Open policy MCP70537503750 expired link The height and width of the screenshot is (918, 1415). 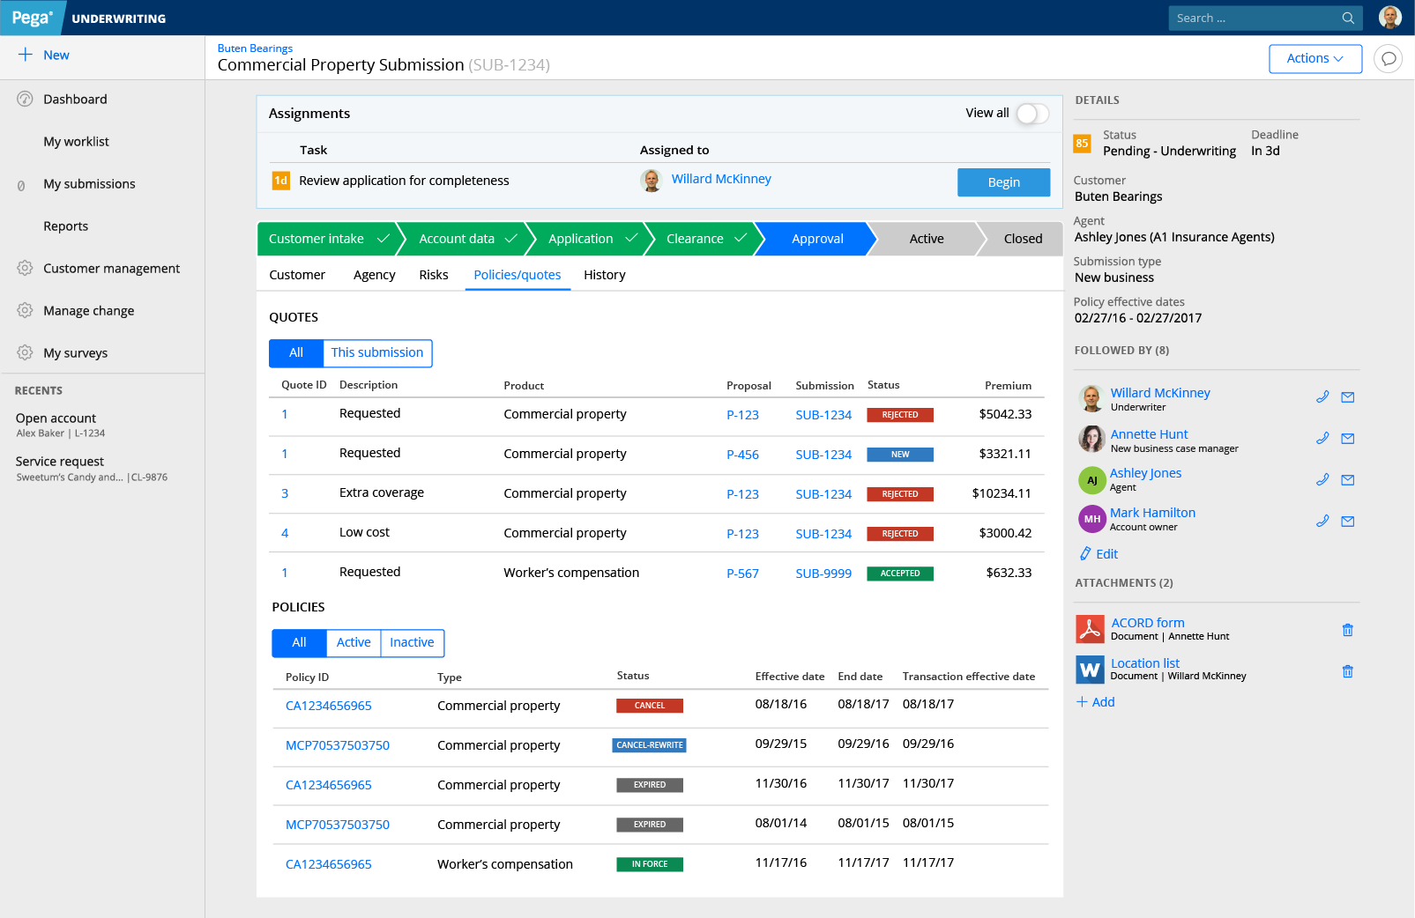[x=337, y=825]
